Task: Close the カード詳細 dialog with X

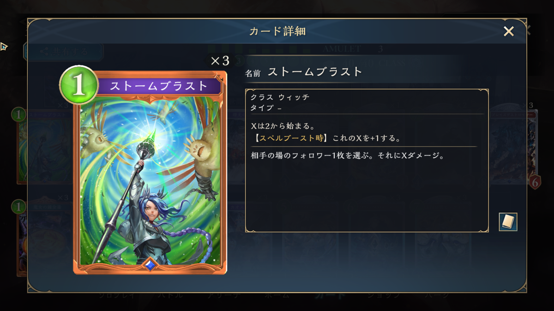Action: pyautogui.click(x=509, y=31)
